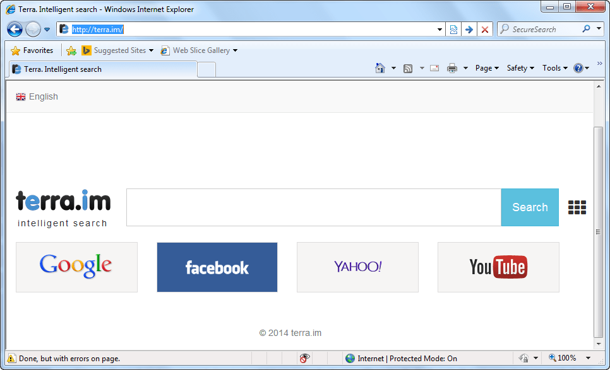Click the star icon beside Favorites
Screen dimensions: 610x370
click(16, 50)
